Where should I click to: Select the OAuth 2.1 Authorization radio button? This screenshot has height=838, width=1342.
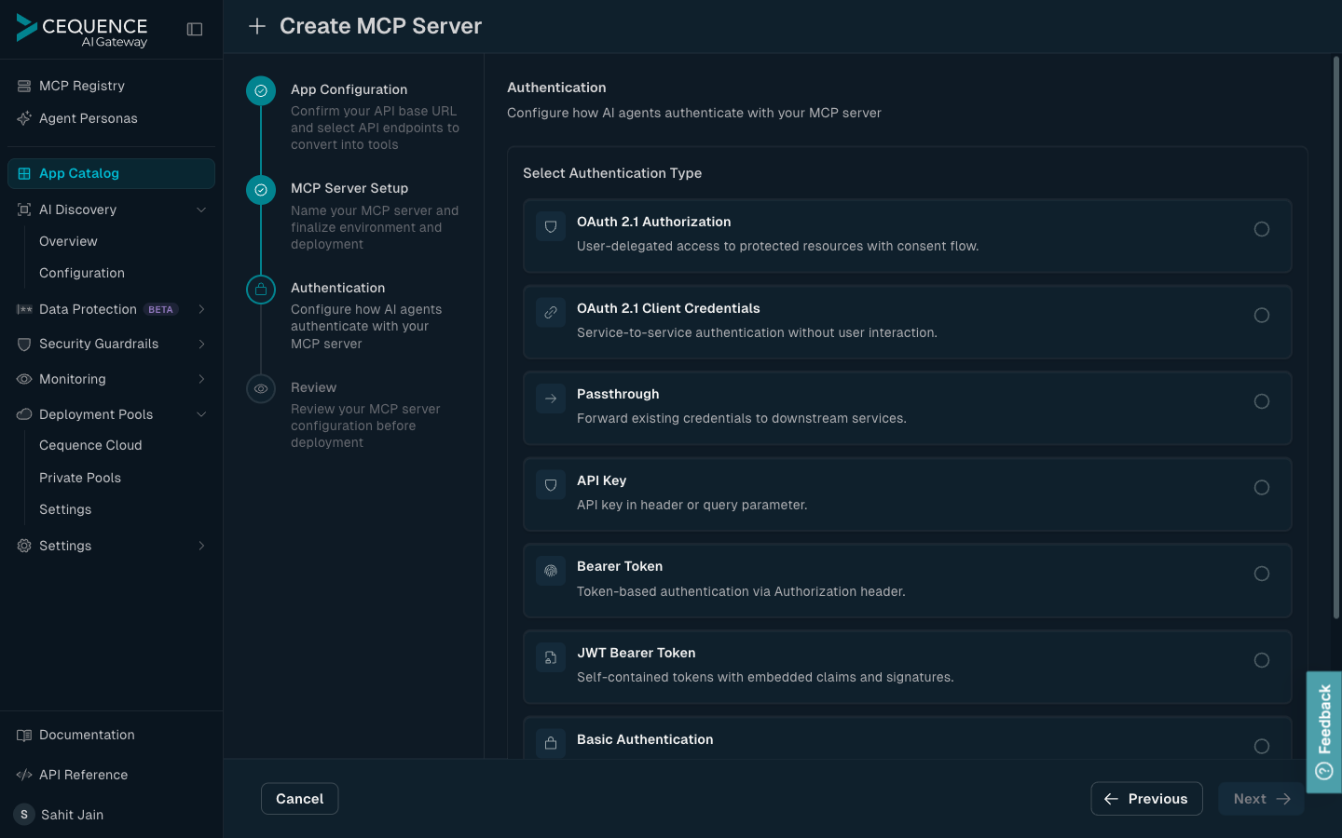pos(1262,229)
